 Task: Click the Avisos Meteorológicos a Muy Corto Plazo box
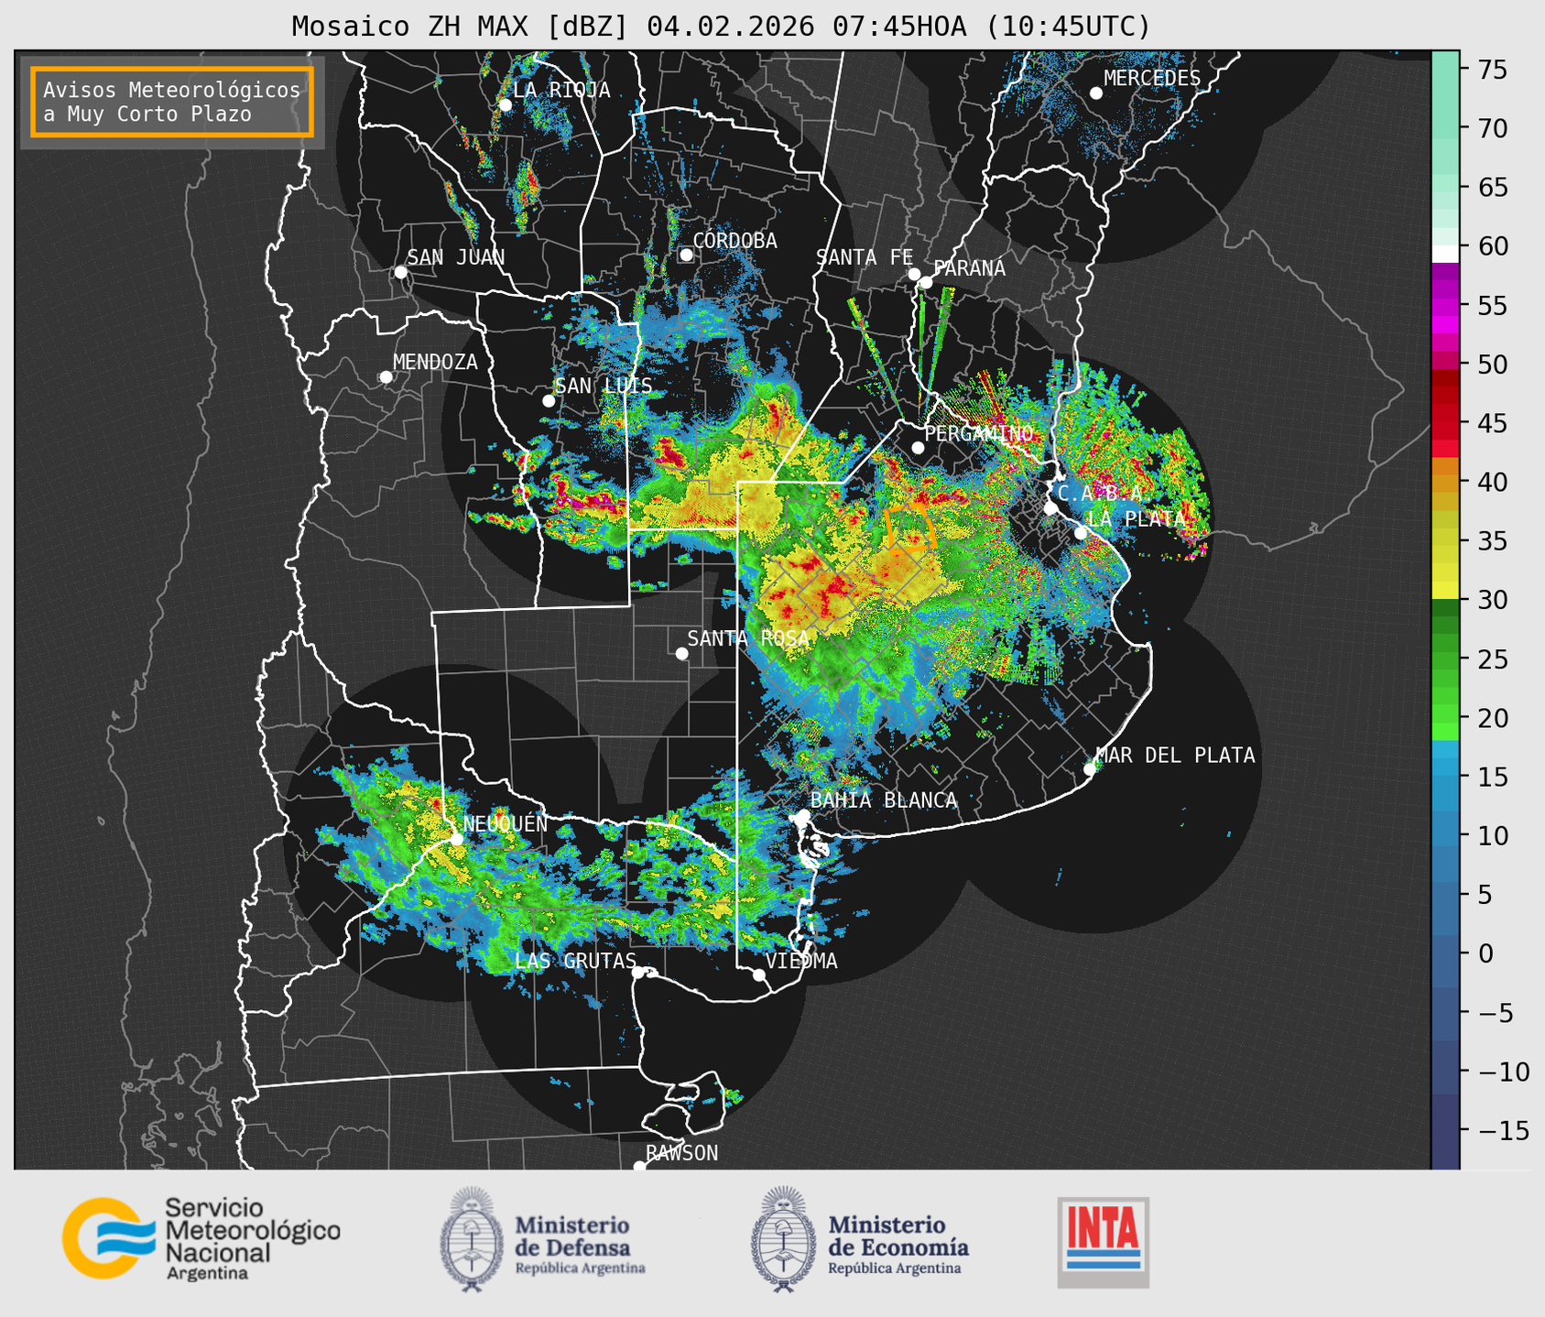pos(172,102)
